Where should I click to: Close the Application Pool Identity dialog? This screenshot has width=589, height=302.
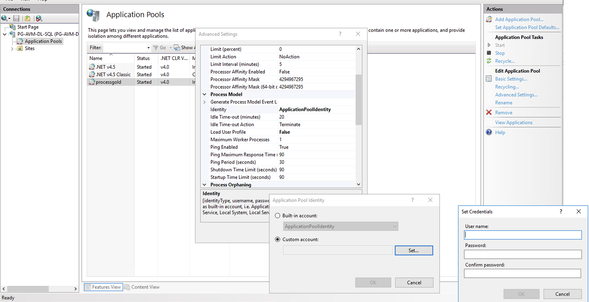430,200
